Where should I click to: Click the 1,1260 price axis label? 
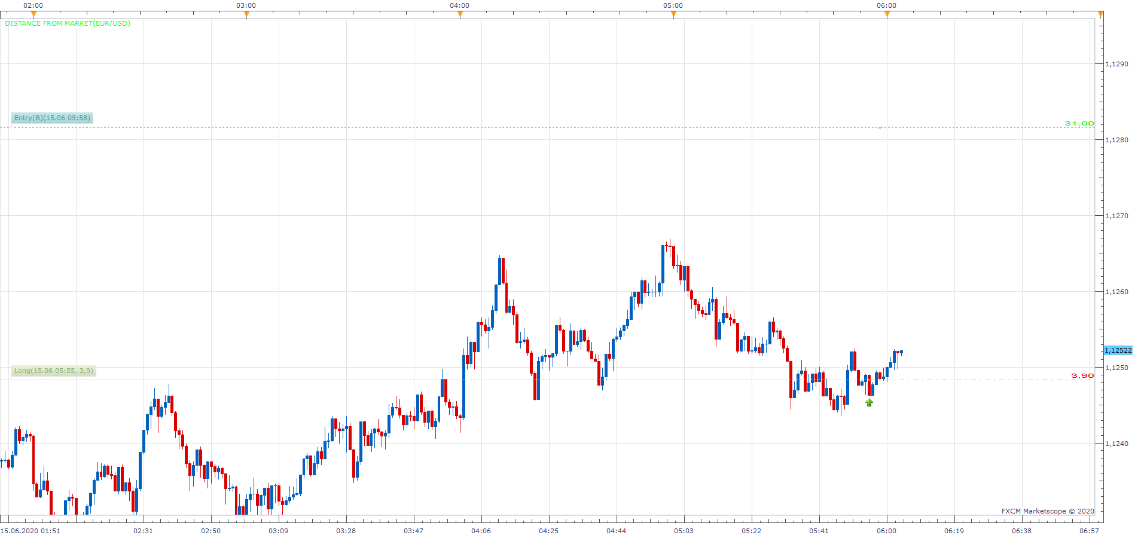point(1117,292)
